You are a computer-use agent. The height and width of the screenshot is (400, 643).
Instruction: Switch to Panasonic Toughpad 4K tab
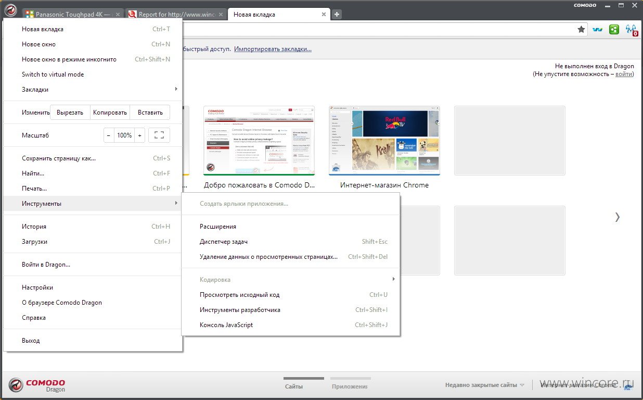(x=72, y=15)
